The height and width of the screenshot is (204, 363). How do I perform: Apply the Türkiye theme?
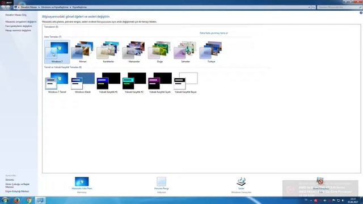[211, 52]
